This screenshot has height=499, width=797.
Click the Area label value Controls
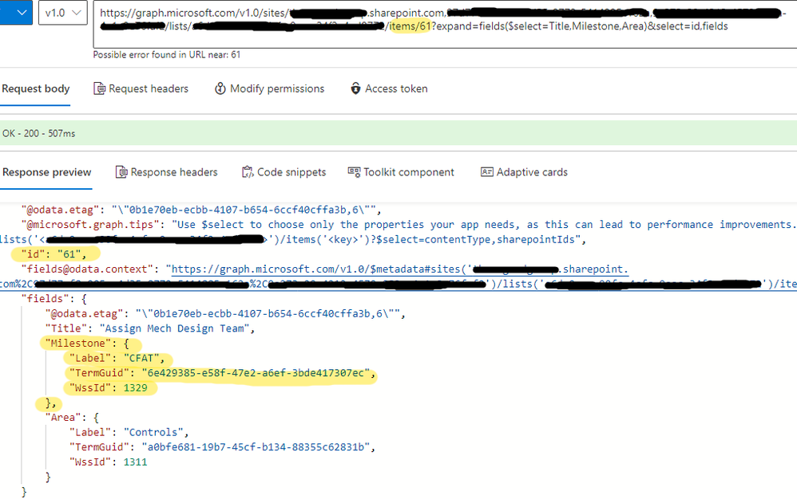(153, 433)
